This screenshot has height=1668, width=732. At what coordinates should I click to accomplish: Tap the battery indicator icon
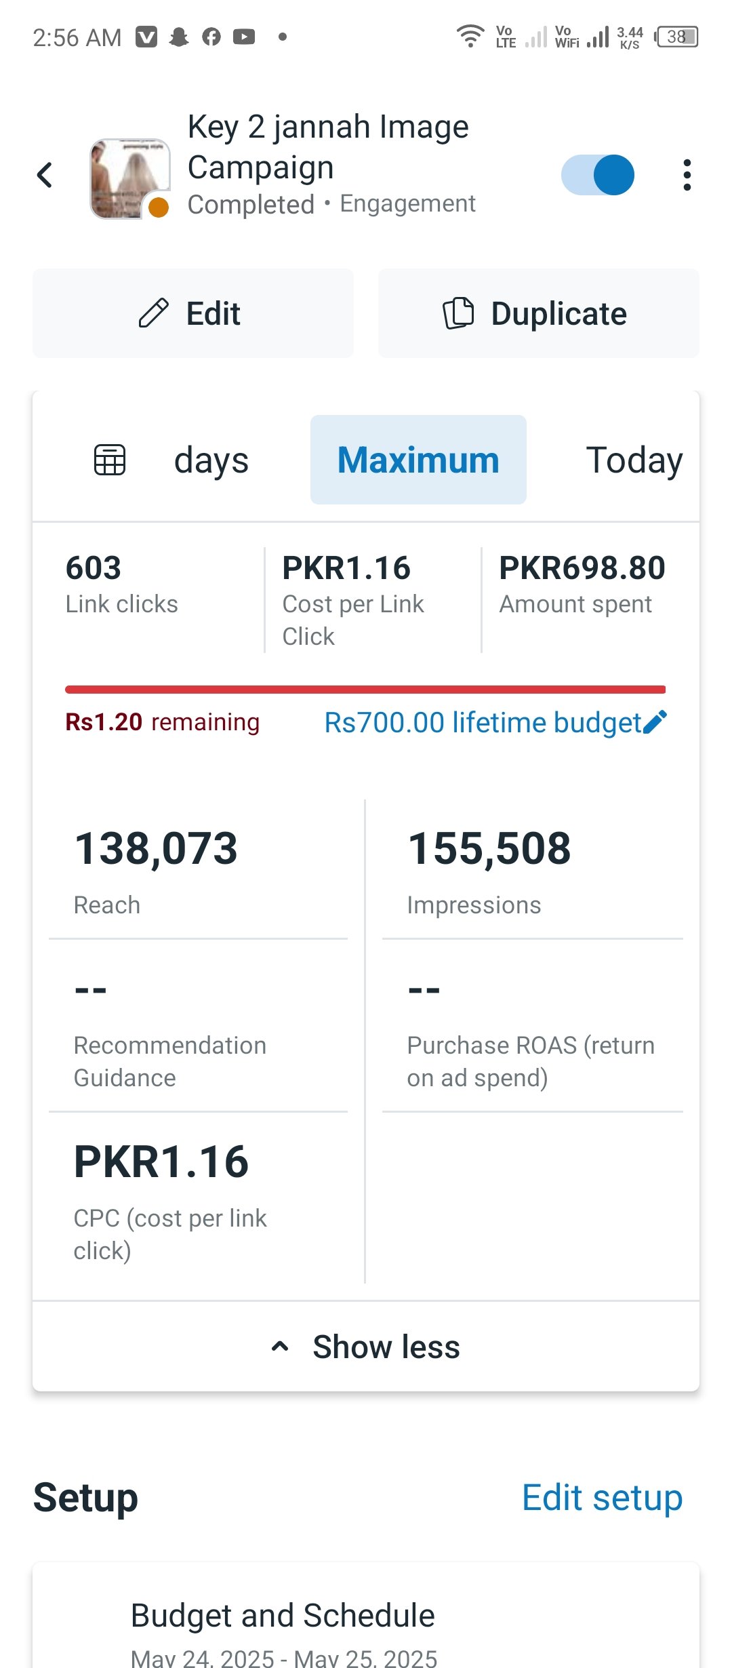pyautogui.click(x=676, y=37)
